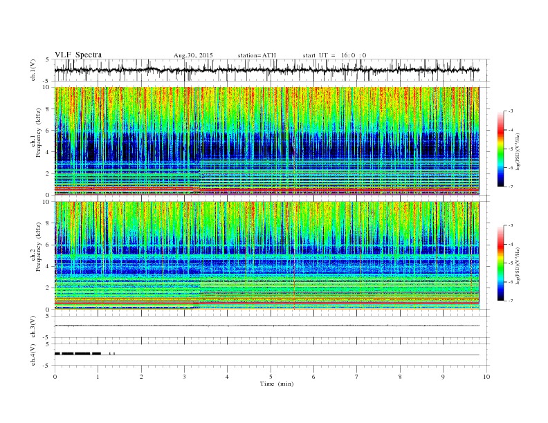
Task: Click the time axis tick label "10"
Action: tap(486, 377)
